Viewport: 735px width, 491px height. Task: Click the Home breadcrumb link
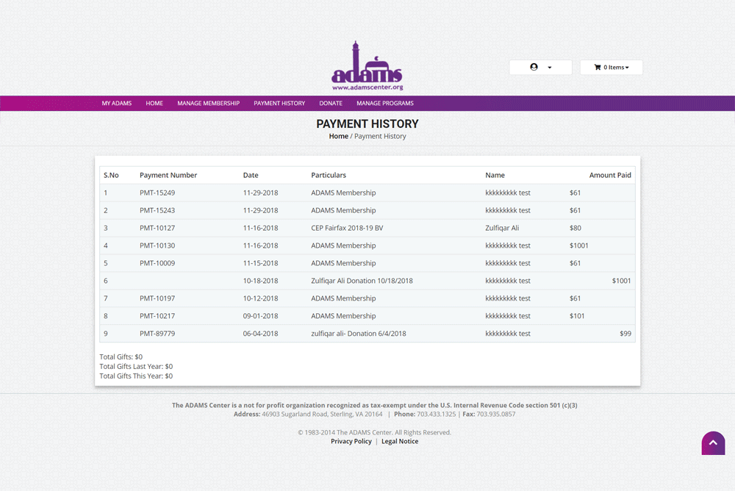click(x=338, y=136)
